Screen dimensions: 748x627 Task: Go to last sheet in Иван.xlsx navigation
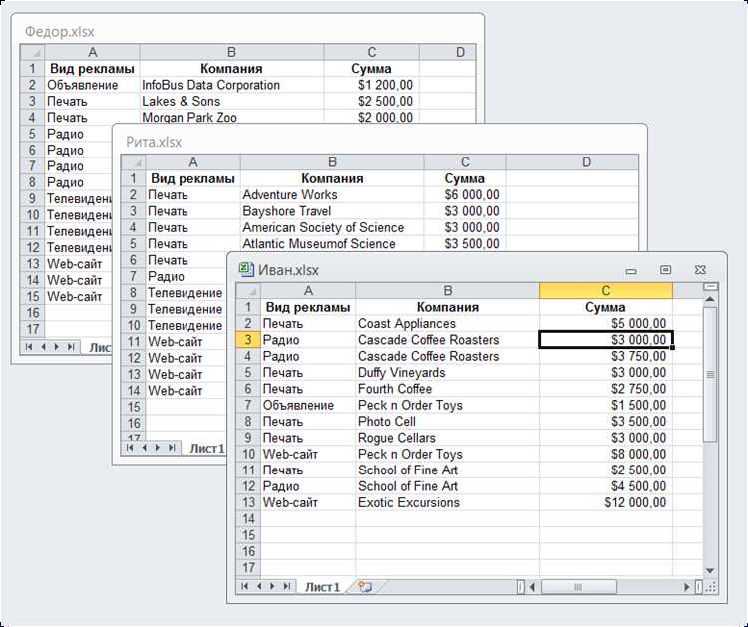tap(286, 586)
